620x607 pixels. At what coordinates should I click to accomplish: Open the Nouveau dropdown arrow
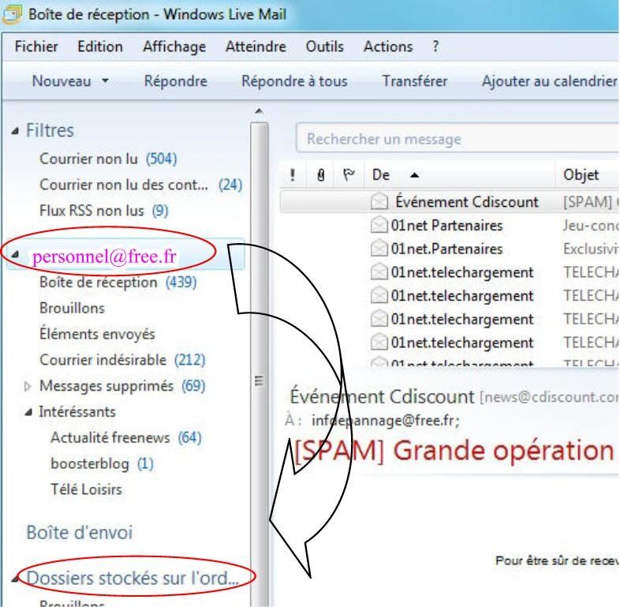(106, 81)
